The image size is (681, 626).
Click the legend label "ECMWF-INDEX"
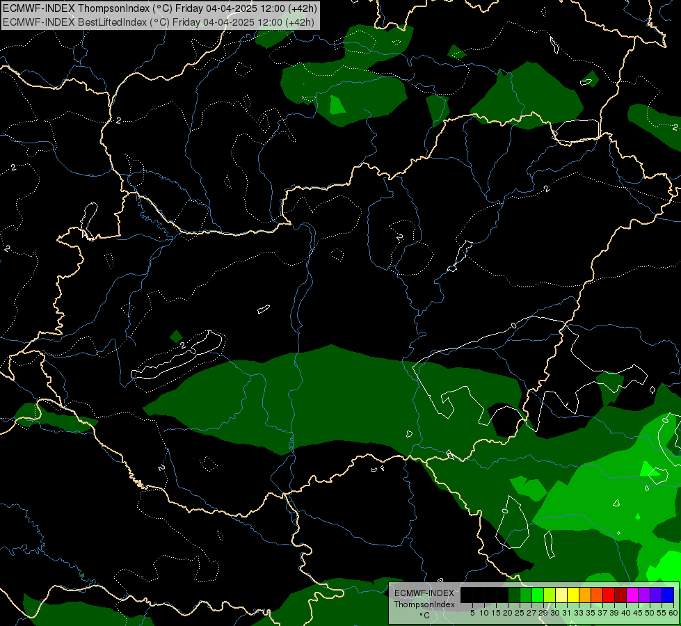(424, 593)
